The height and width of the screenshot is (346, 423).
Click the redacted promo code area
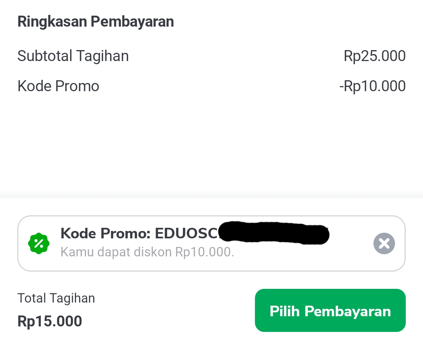coord(274,234)
